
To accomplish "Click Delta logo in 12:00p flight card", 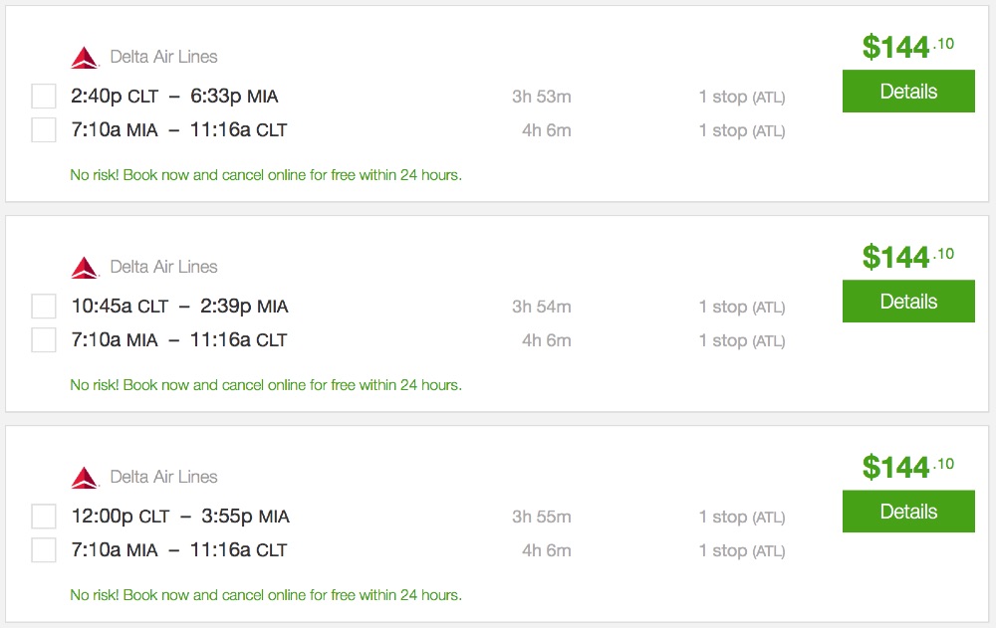I will (85, 478).
